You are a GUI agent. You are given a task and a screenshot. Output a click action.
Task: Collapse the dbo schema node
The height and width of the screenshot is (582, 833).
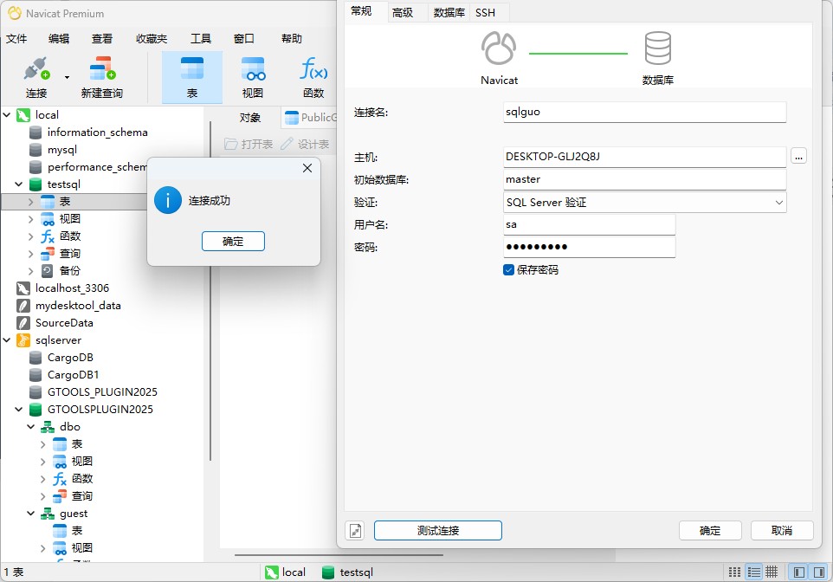(31, 426)
